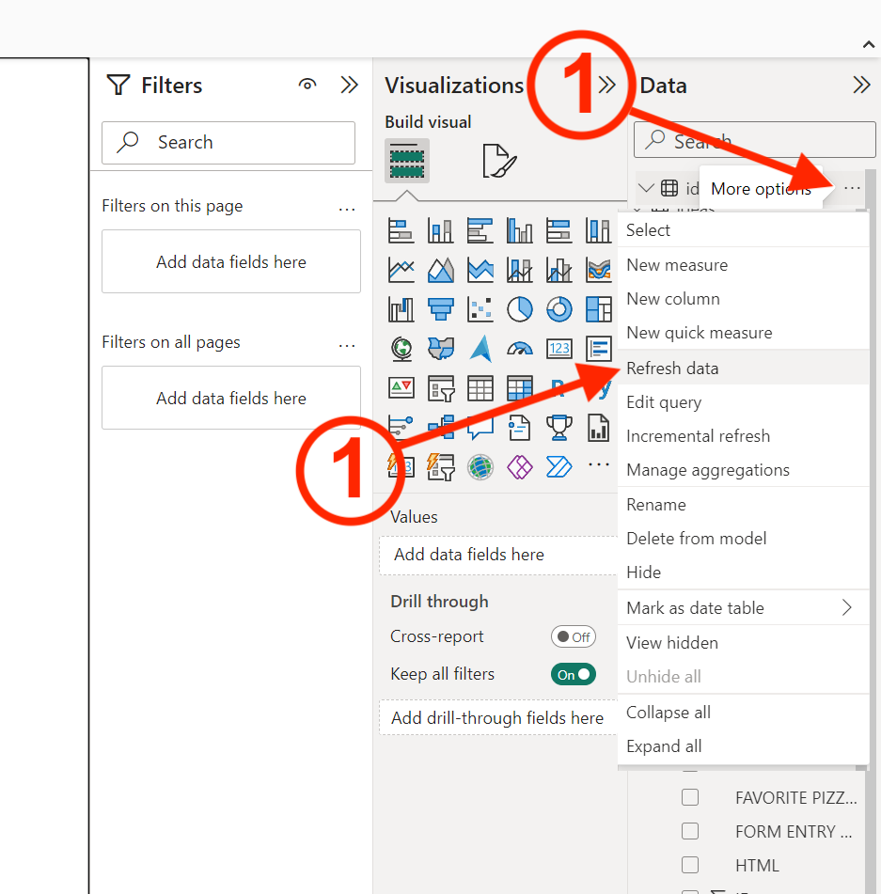
Task: Click the Azure map arrow icon
Action: 480,349
